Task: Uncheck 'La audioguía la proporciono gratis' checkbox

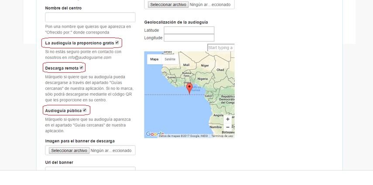Action: coord(117,43)
